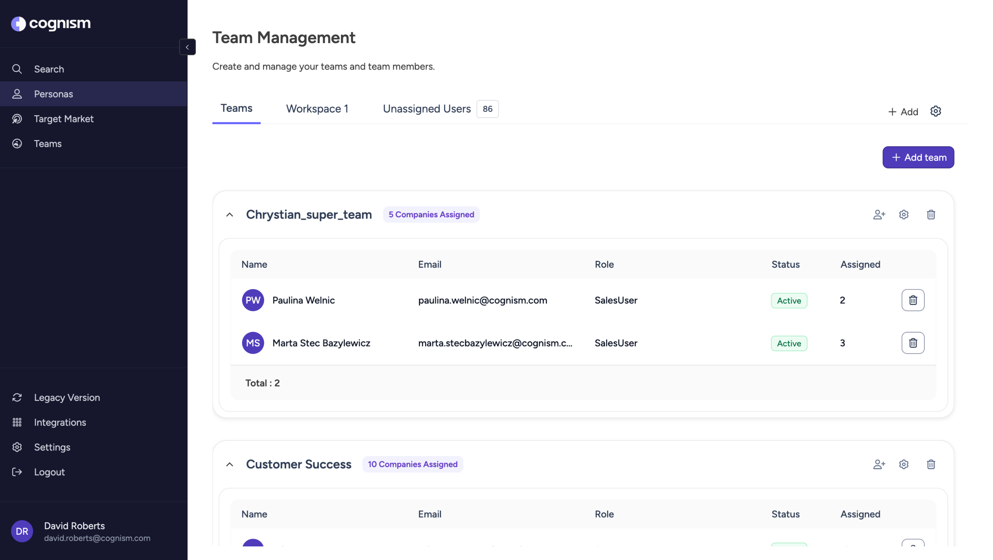Open the Chrystian_super_team settings gear icon
This screenshot has height=560, width=993.
903,215
